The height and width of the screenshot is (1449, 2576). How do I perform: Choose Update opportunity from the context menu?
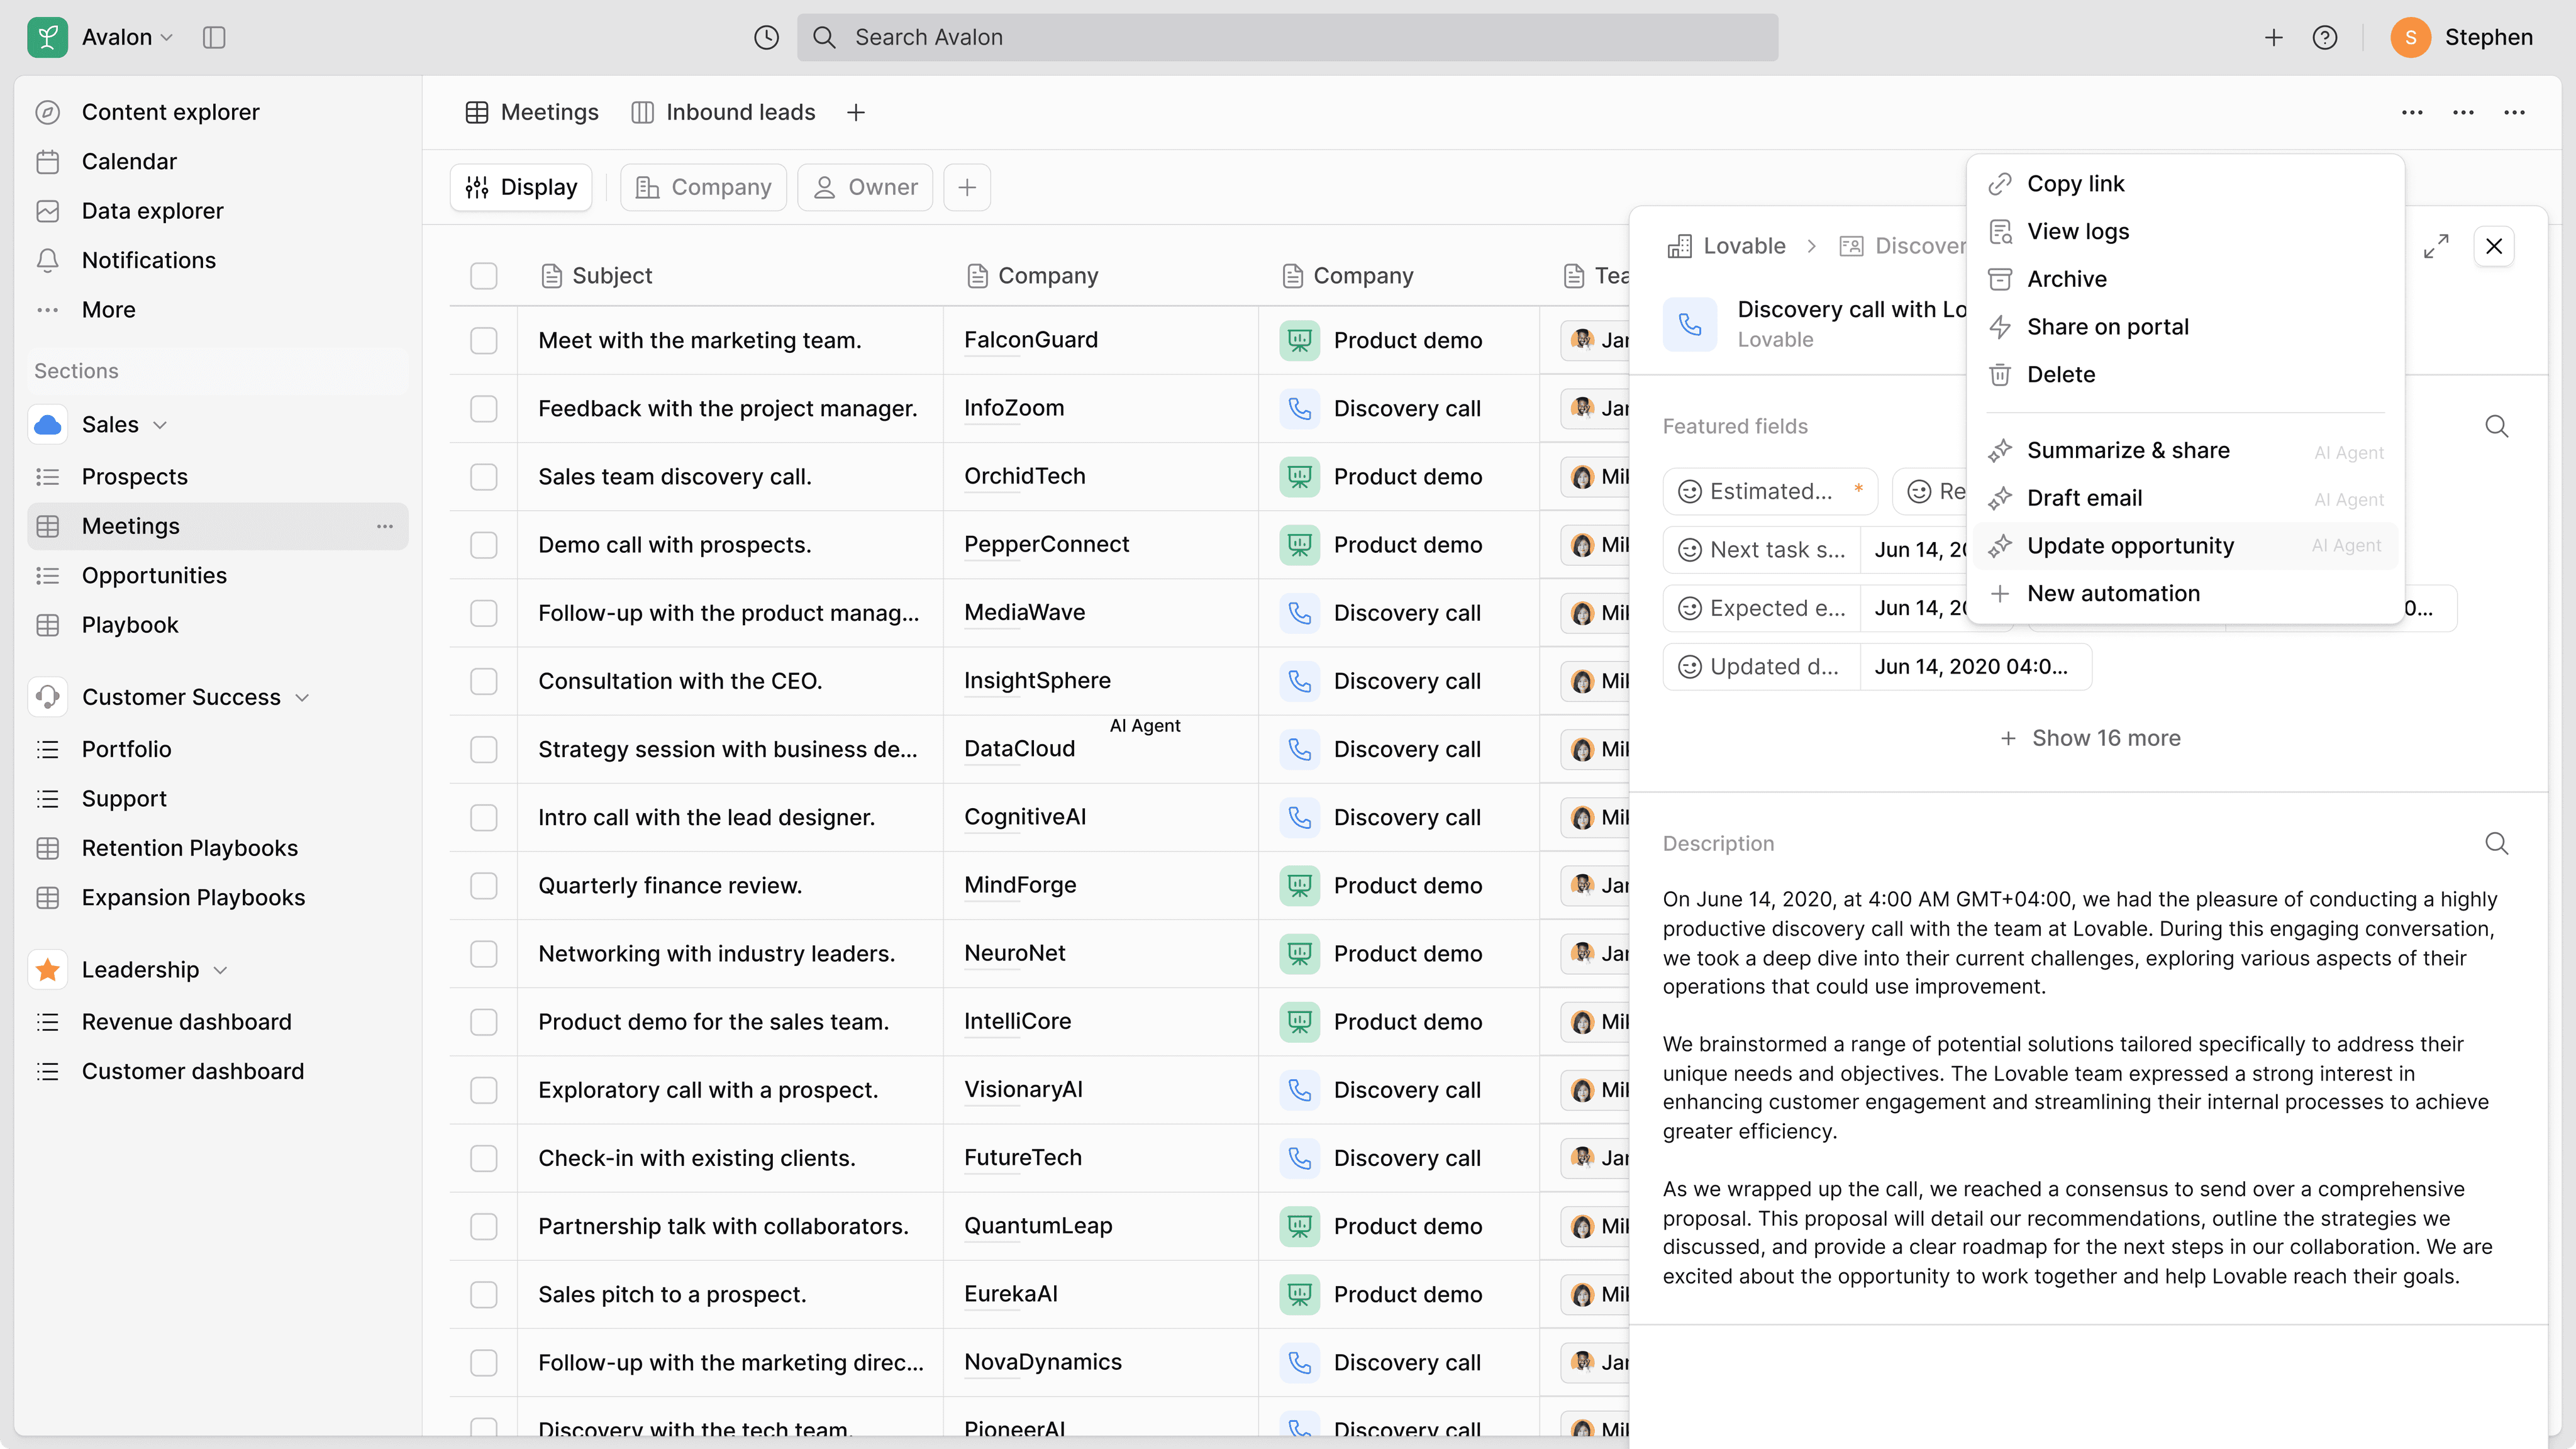click(2130, 545)
